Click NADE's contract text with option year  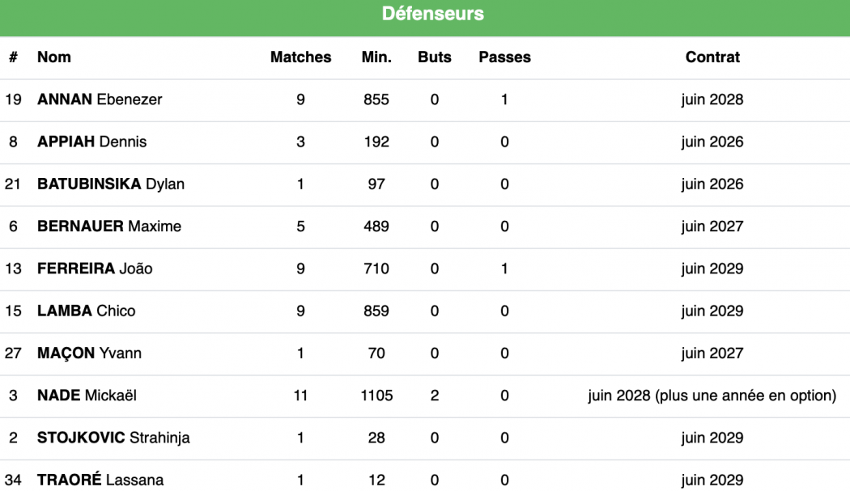[x=712, y=396]
